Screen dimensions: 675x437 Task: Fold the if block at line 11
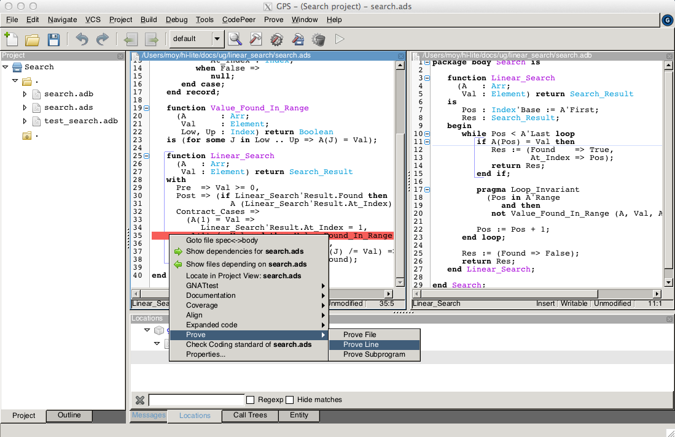pos(427,142)
